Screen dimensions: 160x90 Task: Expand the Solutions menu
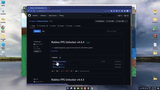[x=44, y=15]
